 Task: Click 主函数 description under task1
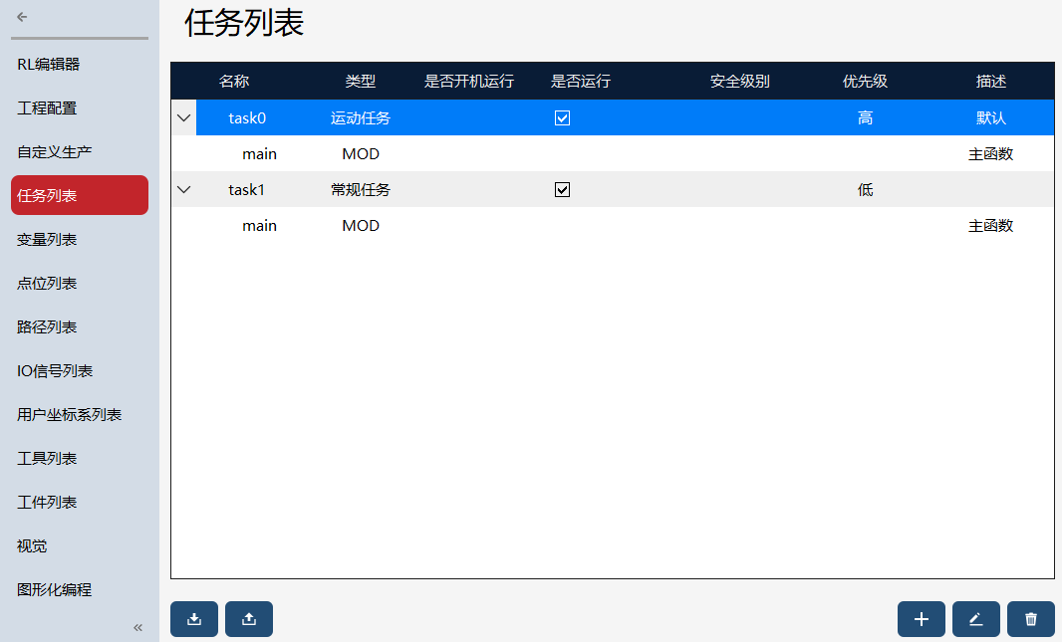pos(991,225)
